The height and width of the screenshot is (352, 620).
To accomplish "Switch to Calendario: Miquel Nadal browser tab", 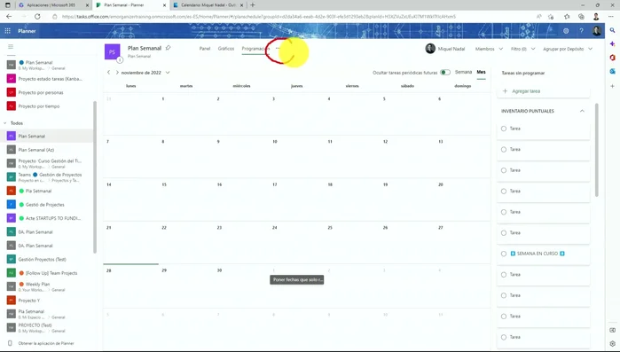I will click(208, 5).
